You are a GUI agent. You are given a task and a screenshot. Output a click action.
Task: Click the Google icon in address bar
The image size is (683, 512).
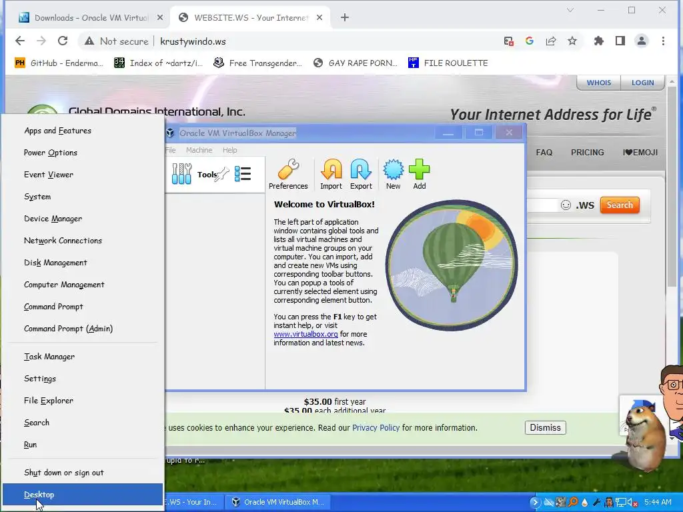tap(530, 41)
